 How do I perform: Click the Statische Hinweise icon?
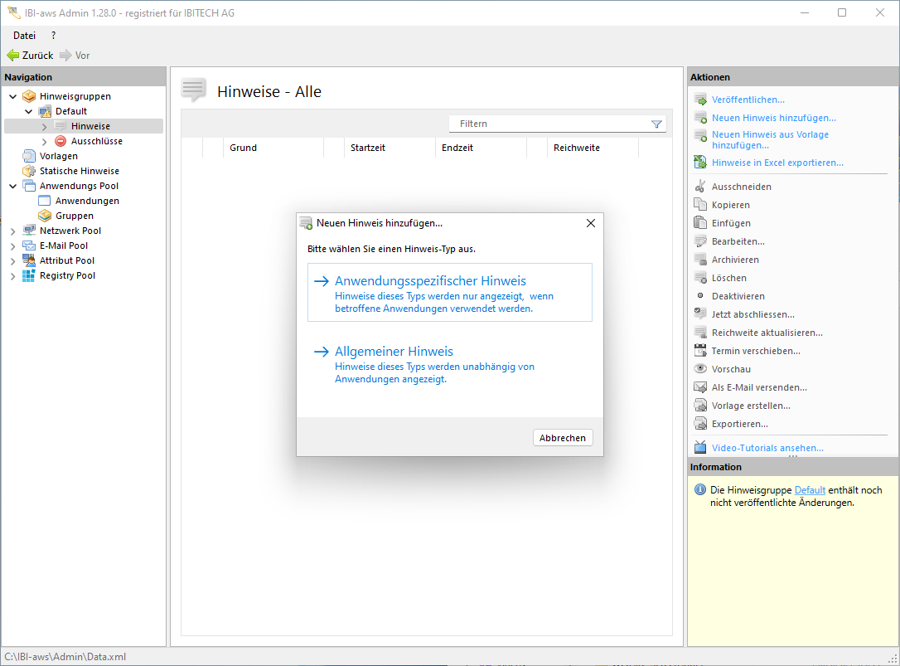tap(29, 171)
